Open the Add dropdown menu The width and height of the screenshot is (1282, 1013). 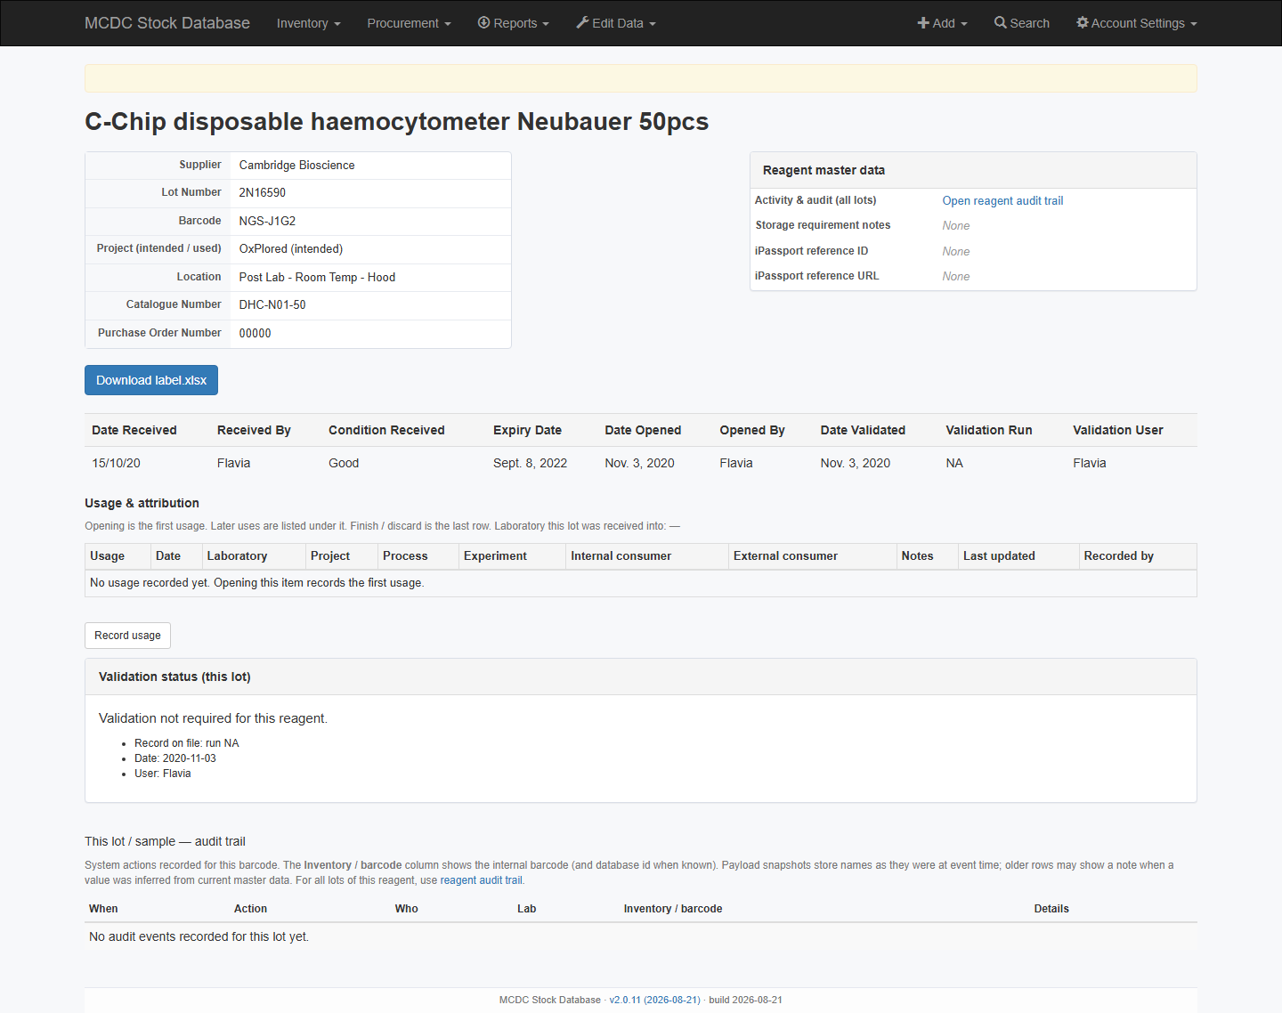point(942,23)
